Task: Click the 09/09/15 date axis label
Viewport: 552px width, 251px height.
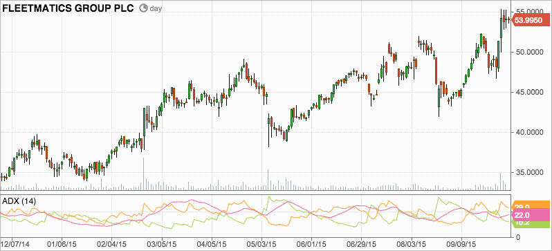Action: [x=461, y=243]
